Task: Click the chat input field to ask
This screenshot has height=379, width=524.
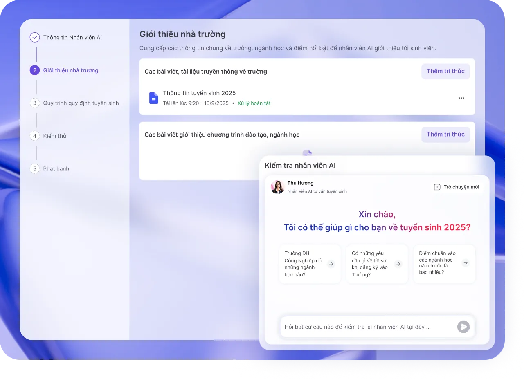Action: 366,327
